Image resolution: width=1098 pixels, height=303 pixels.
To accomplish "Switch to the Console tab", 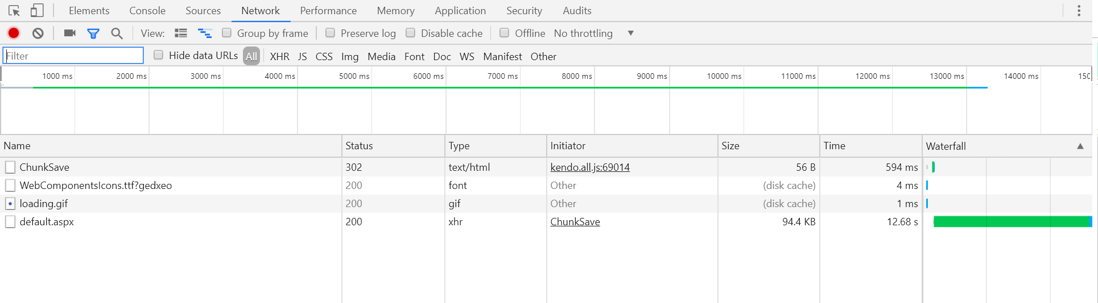I will 147,11.
